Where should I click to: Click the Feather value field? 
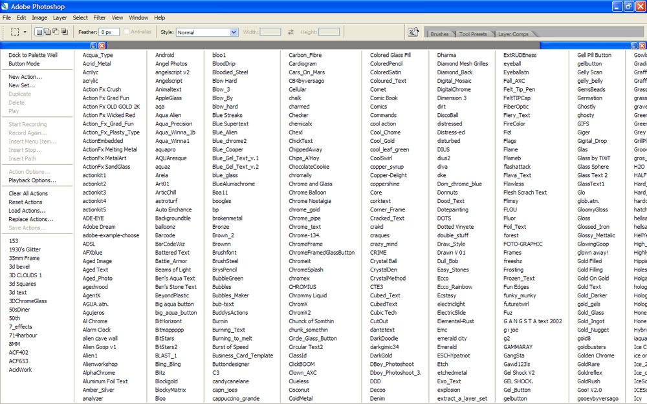coord(109,32)
